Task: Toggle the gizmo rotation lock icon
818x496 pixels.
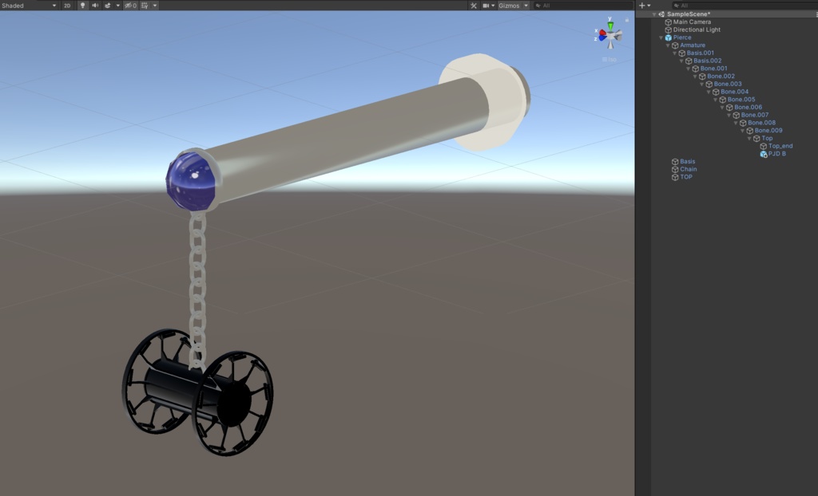Action: (x=627, y=20)
